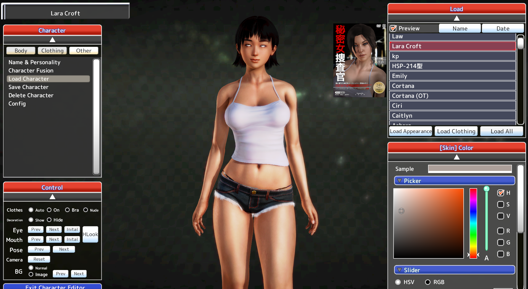
Task: Reset the Camera
Action: (x=39, y=259)
